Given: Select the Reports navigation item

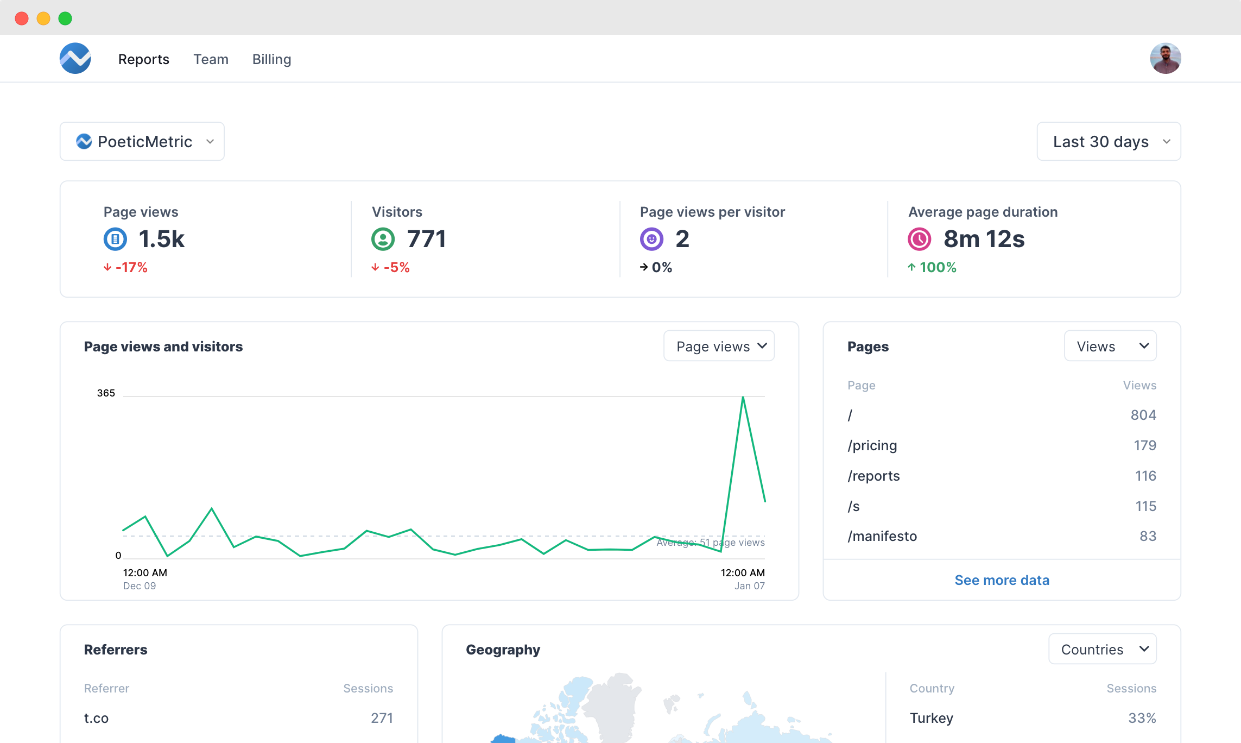Looking at the screenshot, I should 143,59.
